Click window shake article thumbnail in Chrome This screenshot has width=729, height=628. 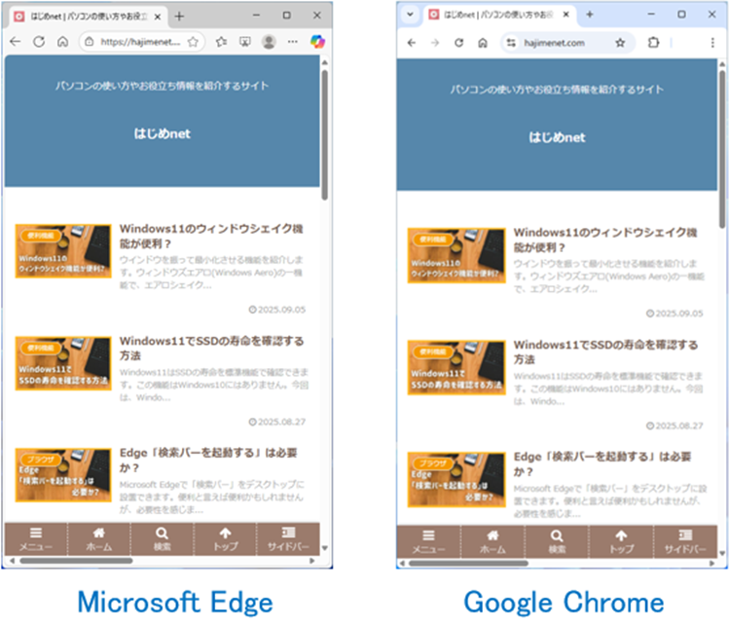pyautogui.click(x=456, y=255)
